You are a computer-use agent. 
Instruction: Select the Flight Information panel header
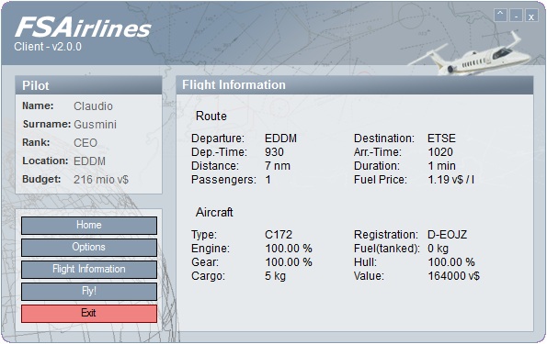coord(355,85)
